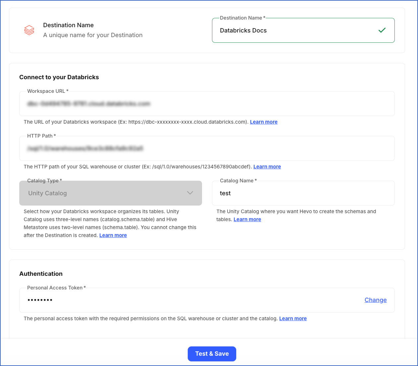Viewport: 418px width, 366px height.
Task: Click the 'Authentication' heading
Action: [x=41, y=274]
